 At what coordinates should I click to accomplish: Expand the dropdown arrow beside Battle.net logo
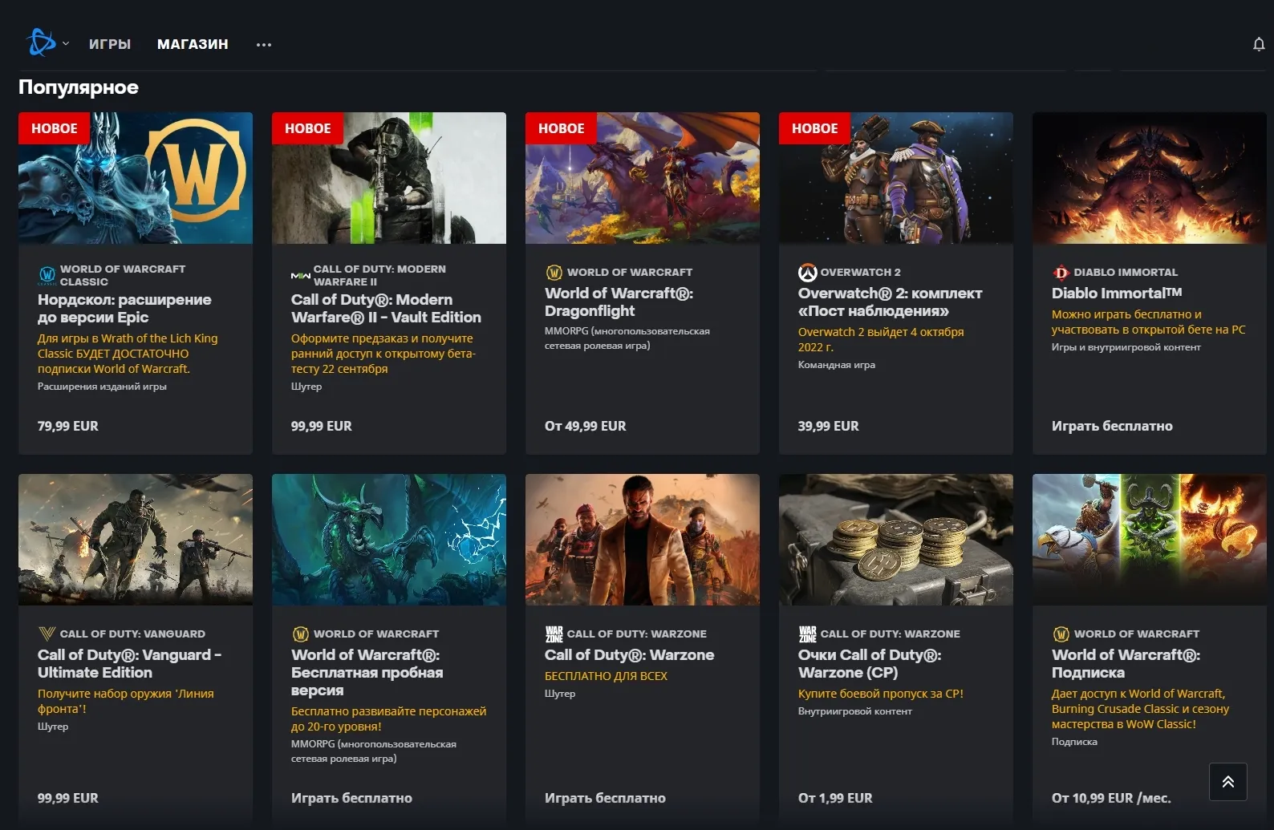coord(66,44)
